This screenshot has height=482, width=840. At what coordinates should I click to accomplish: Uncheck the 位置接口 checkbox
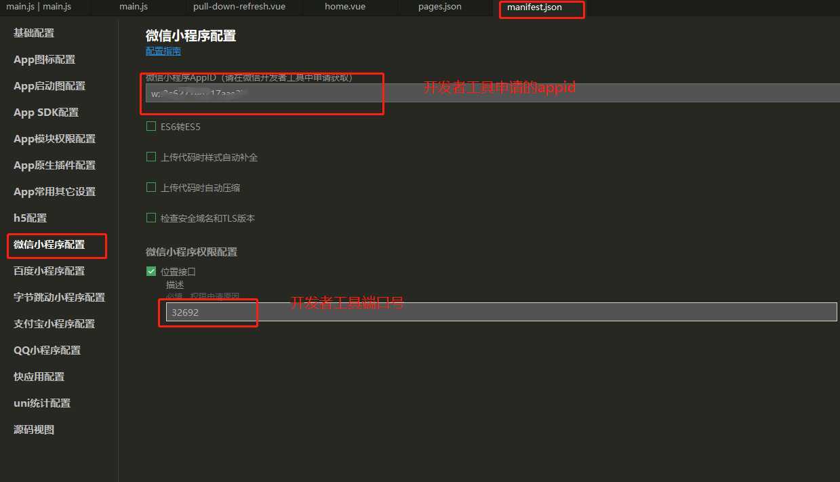tap(151, 271)
